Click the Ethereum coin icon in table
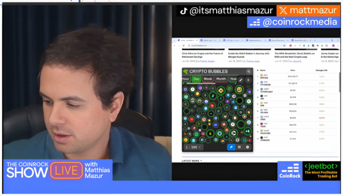Image resolution: width=343 pixels, height=196 pixels. tap(261, 82)
